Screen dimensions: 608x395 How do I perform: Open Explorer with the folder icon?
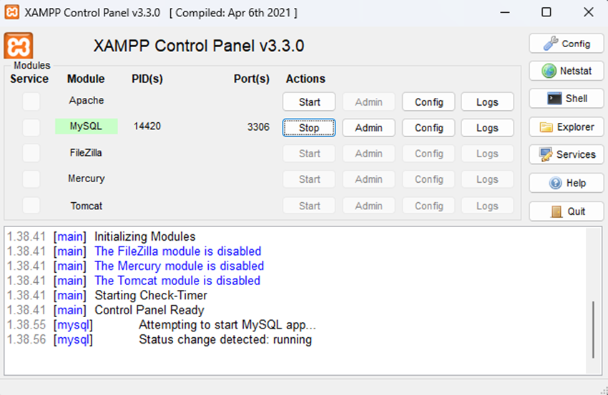[x=566, y=127]
